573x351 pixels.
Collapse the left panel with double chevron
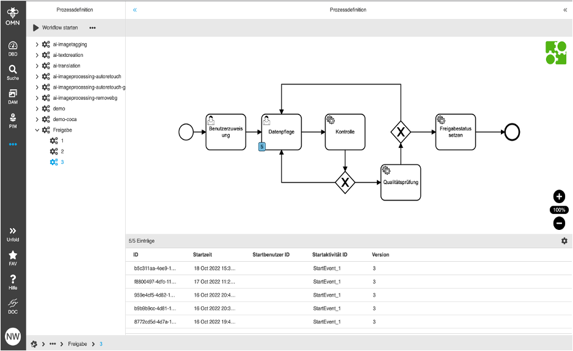pyautogui.click(x=135, y=10)
